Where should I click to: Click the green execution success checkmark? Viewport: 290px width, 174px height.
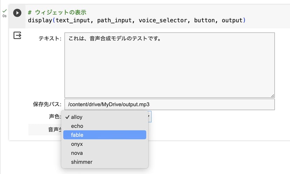pyautogui.click(x=4, y=11)
